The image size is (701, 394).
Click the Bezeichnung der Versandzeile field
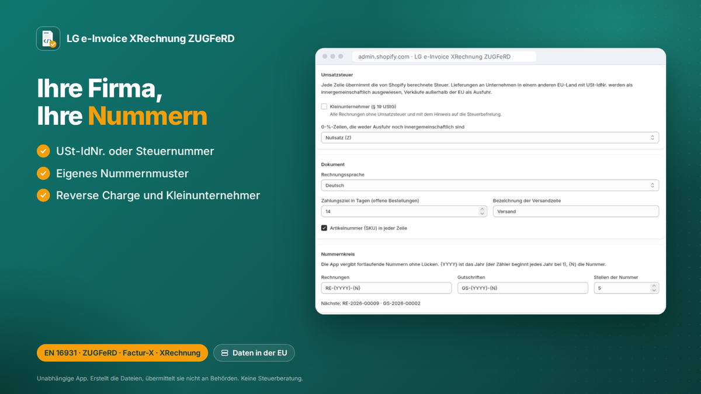tap(576, 211)
